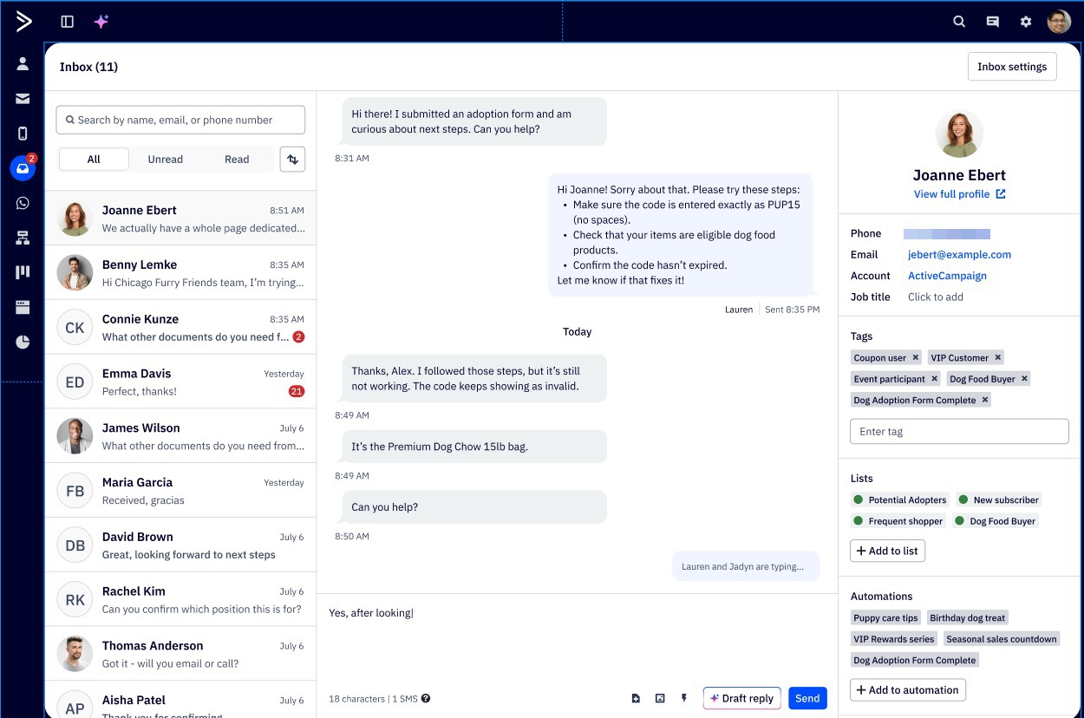Open search from the top bar magnifier
1084x718 pixels.
tap(959, 21)
